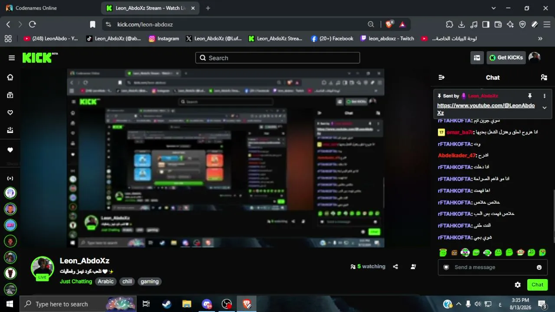
Task: Click the Send a message input
Action: (493, 267)
